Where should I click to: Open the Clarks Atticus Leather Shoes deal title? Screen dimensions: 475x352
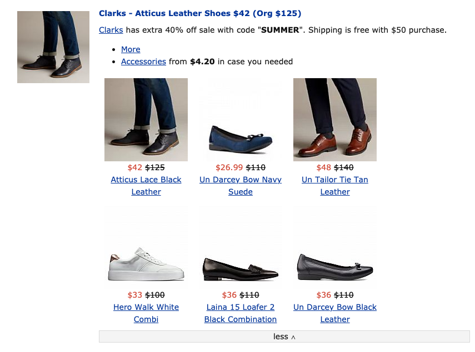200,13
